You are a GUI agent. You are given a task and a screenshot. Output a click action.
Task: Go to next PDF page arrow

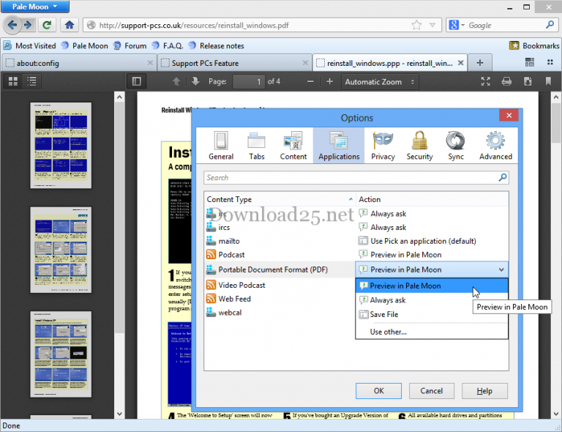pyautogui.click(x=195, y=81)
